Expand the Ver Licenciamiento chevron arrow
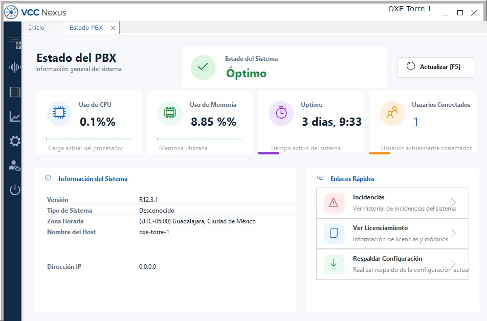487x321 pixels. pos(453,233)
